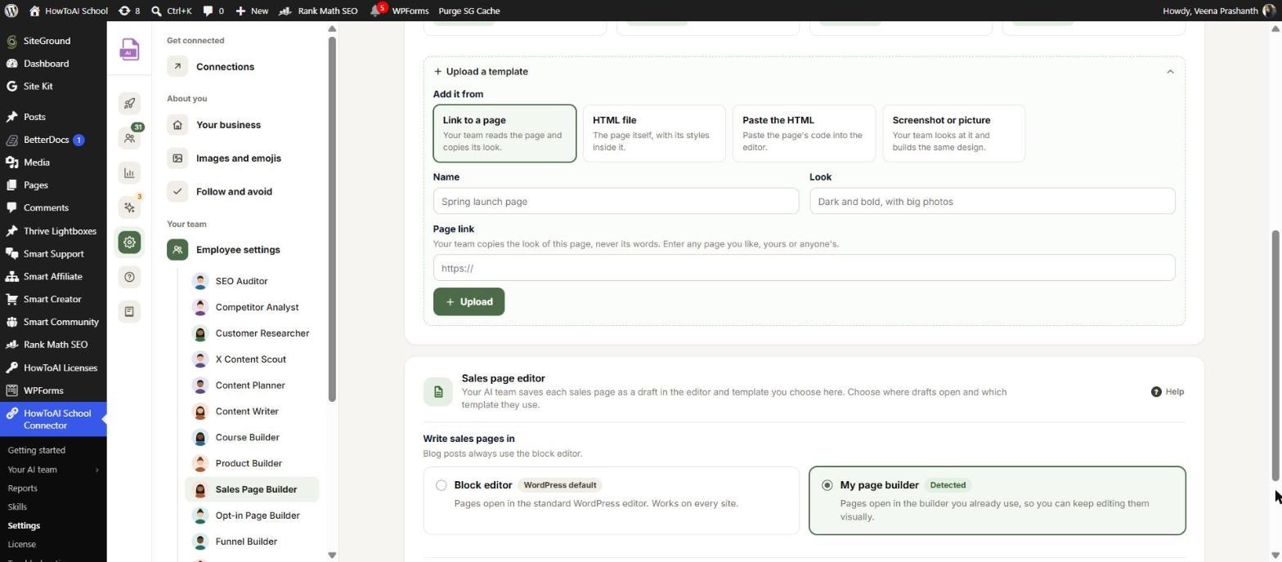Open WPForms admin bar menu
Screen dimensions: 1282x562
pos(410,11)
